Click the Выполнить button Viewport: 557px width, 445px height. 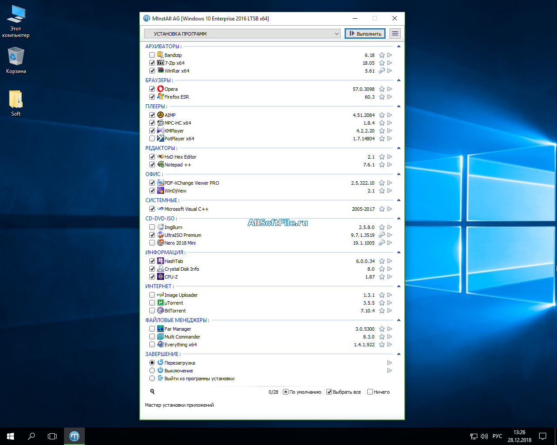[365, 33]
